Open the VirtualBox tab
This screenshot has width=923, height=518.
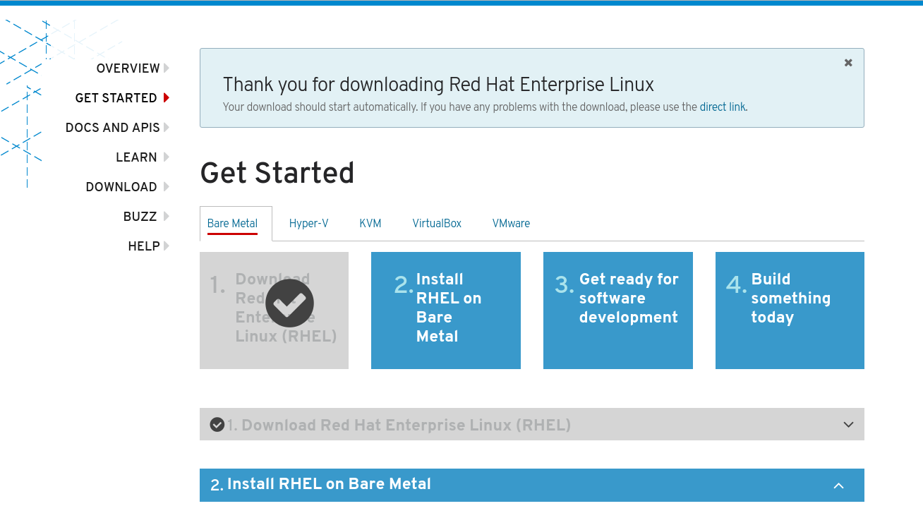(437, 224)
